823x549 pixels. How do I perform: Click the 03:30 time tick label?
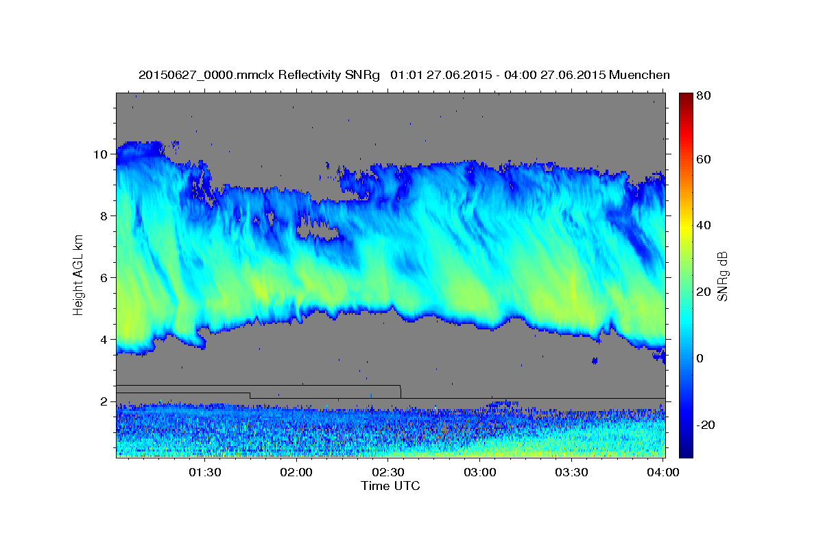coord(571,473)
